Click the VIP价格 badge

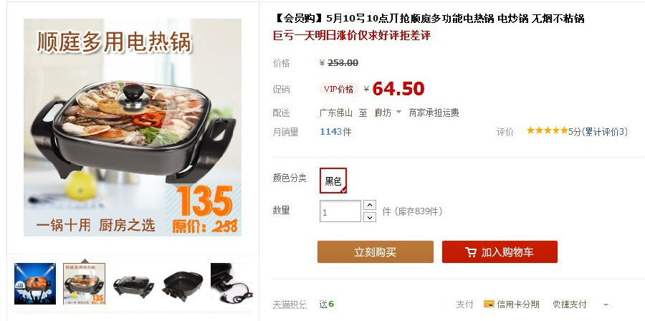(x=338, y=89)
